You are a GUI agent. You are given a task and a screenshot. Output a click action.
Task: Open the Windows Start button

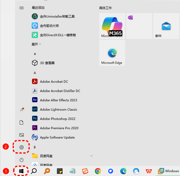coord(21,171)
